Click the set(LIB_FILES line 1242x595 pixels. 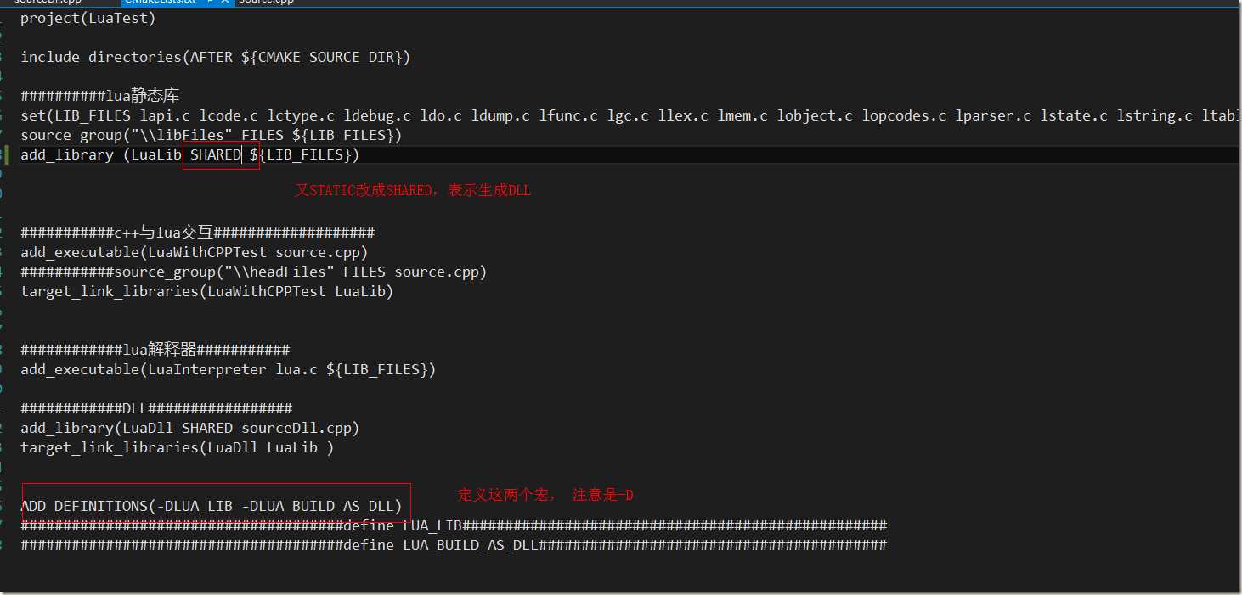click(629, 115)
